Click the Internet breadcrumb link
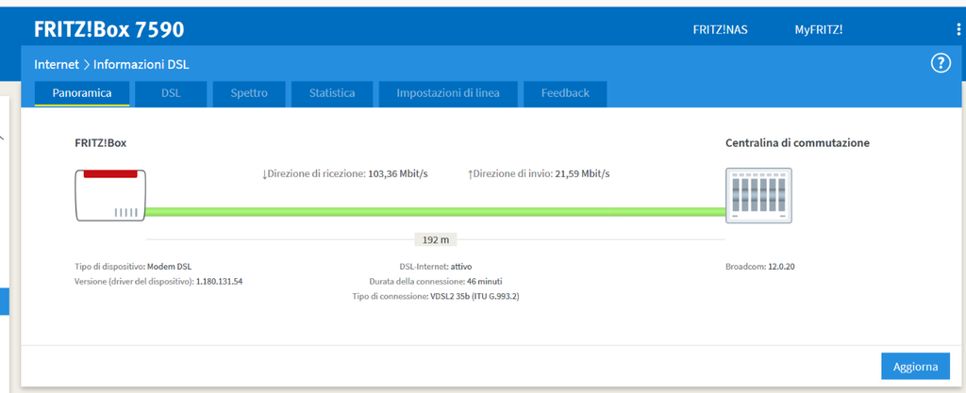The width and height of the screenshot is (966, 393). click(x=57, y=64)
